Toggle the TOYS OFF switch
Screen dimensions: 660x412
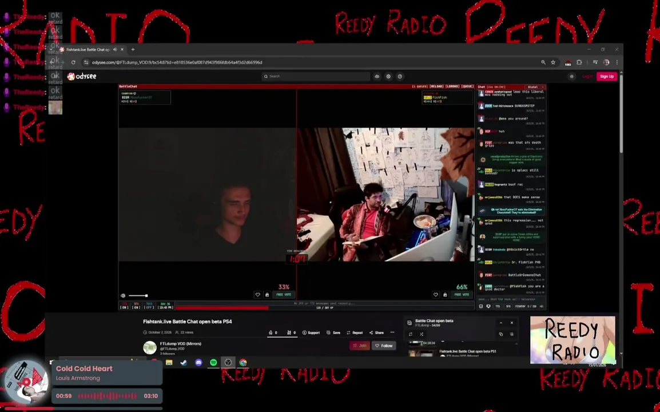(149, 306)
